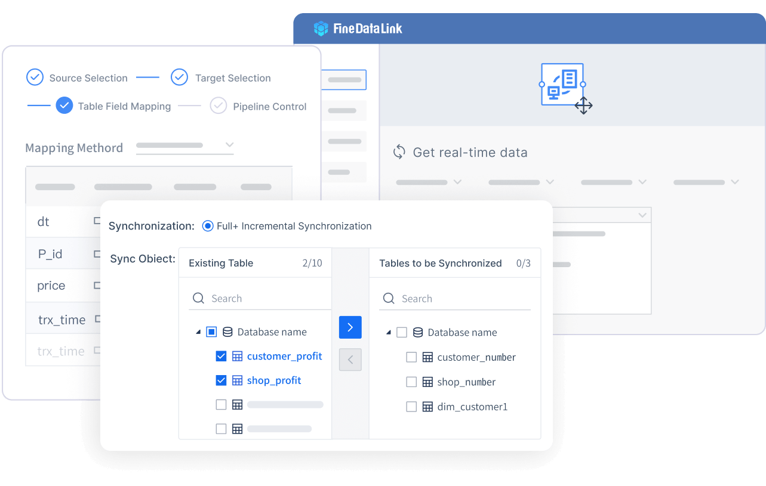Select the shop_profit table name
The image size is (766, 486).
[x=274, y=380]
